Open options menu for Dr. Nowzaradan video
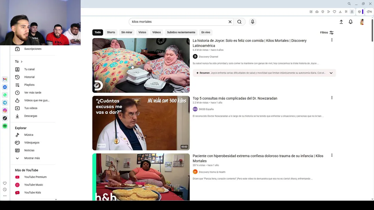The height and width of the screenshot is (210, 374). click(332, 98)
